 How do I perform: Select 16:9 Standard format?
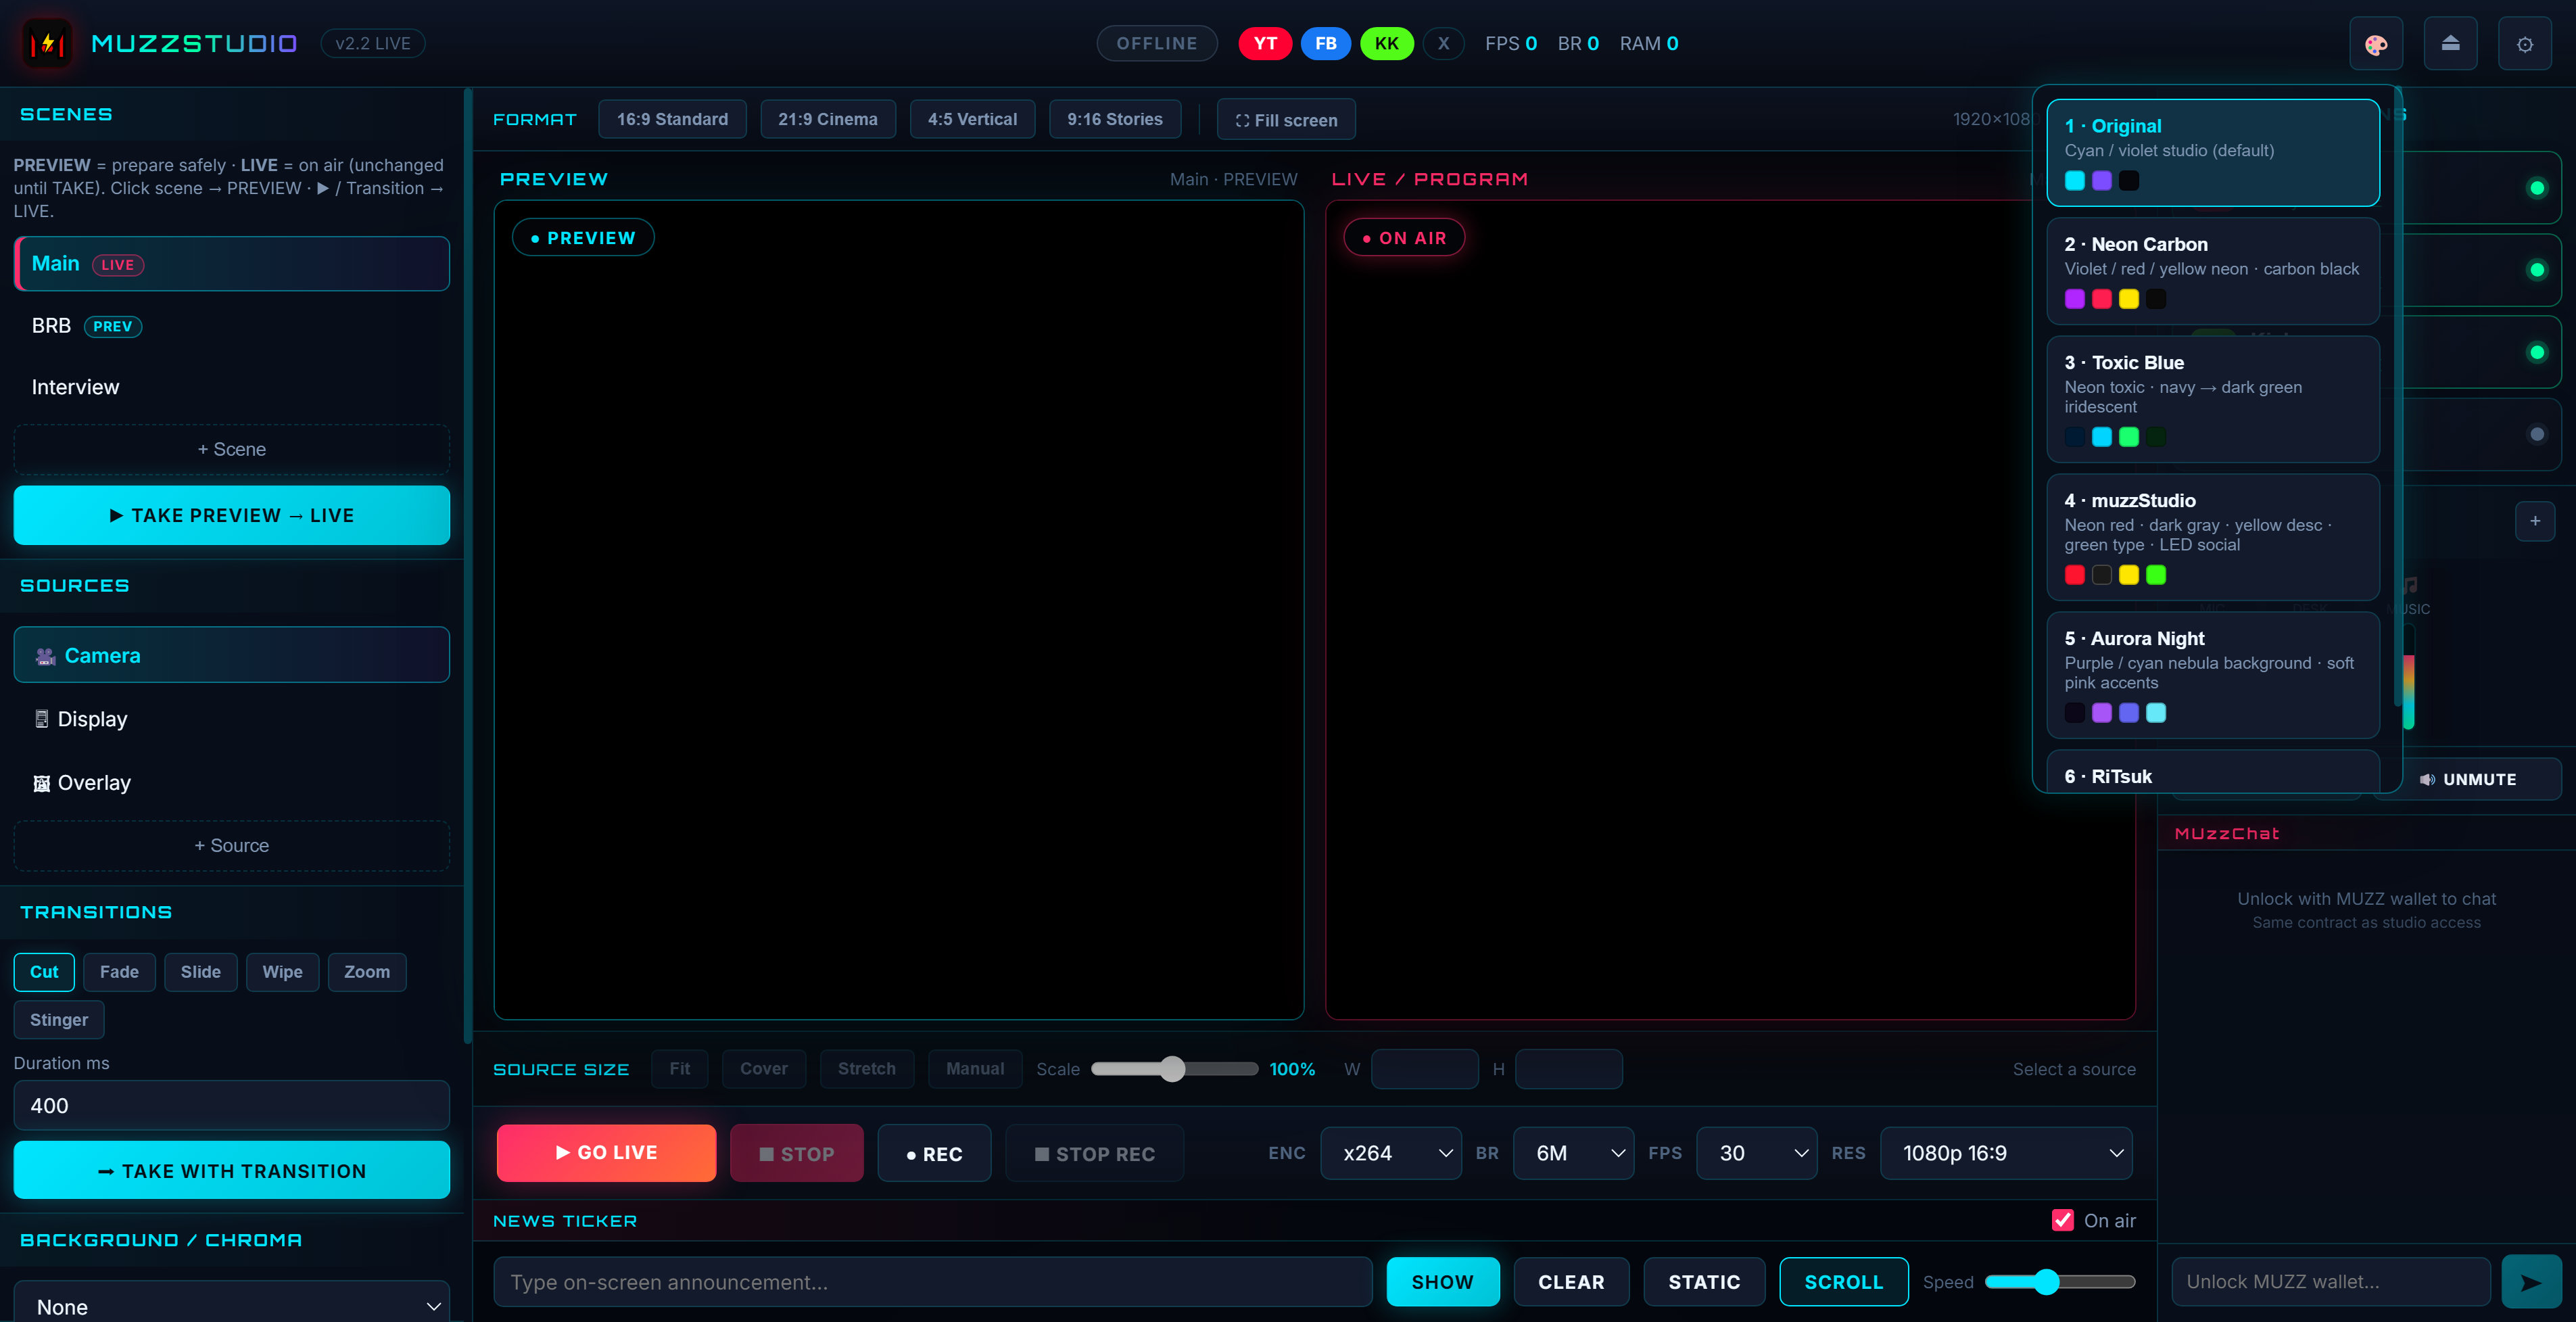coord(672,119)
